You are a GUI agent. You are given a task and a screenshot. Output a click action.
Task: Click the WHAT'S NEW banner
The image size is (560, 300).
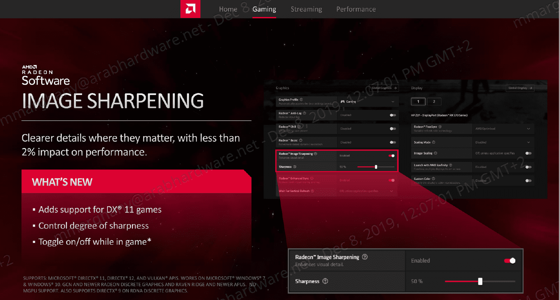click(136, 181)
